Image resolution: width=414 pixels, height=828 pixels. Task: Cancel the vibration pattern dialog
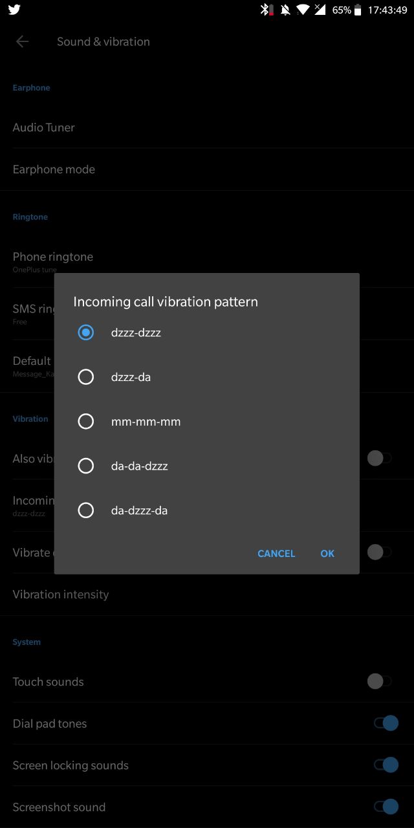pos(276,554)
